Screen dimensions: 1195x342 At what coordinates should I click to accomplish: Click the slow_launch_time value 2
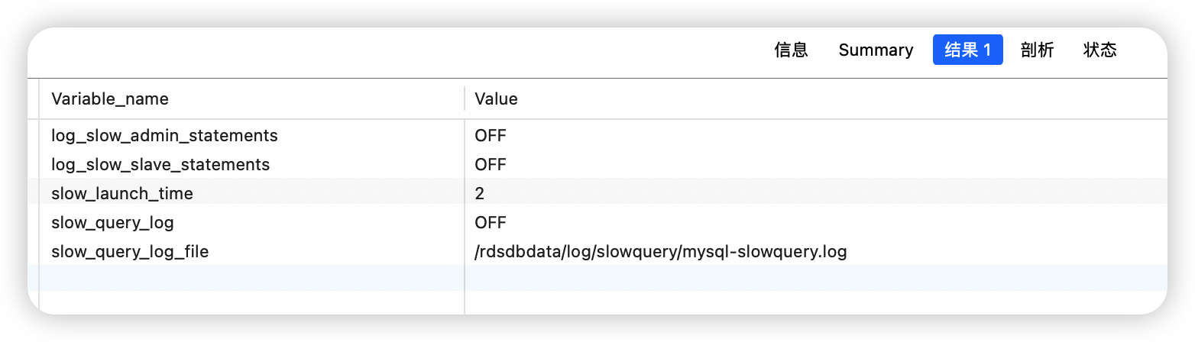[x=480, y=194]
